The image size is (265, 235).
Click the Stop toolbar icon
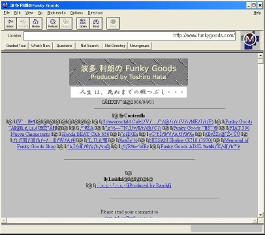click(x=113, y=23)
